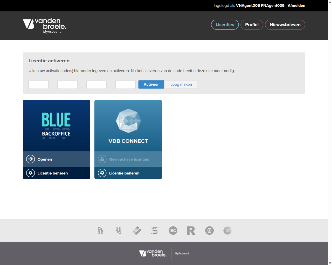Click the 'Geen actieve licenties' text
Image resolution: width=332 pixels, height=265 pixels.
[129, 159]
